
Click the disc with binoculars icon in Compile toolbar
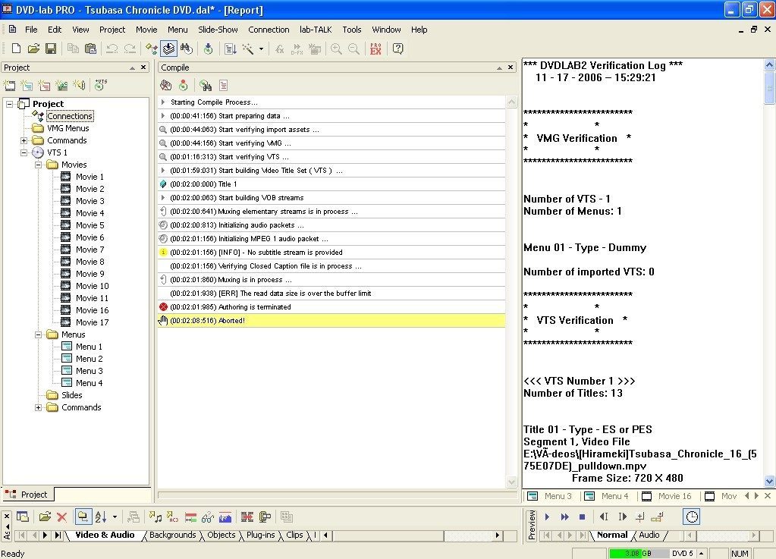point(206,86)
